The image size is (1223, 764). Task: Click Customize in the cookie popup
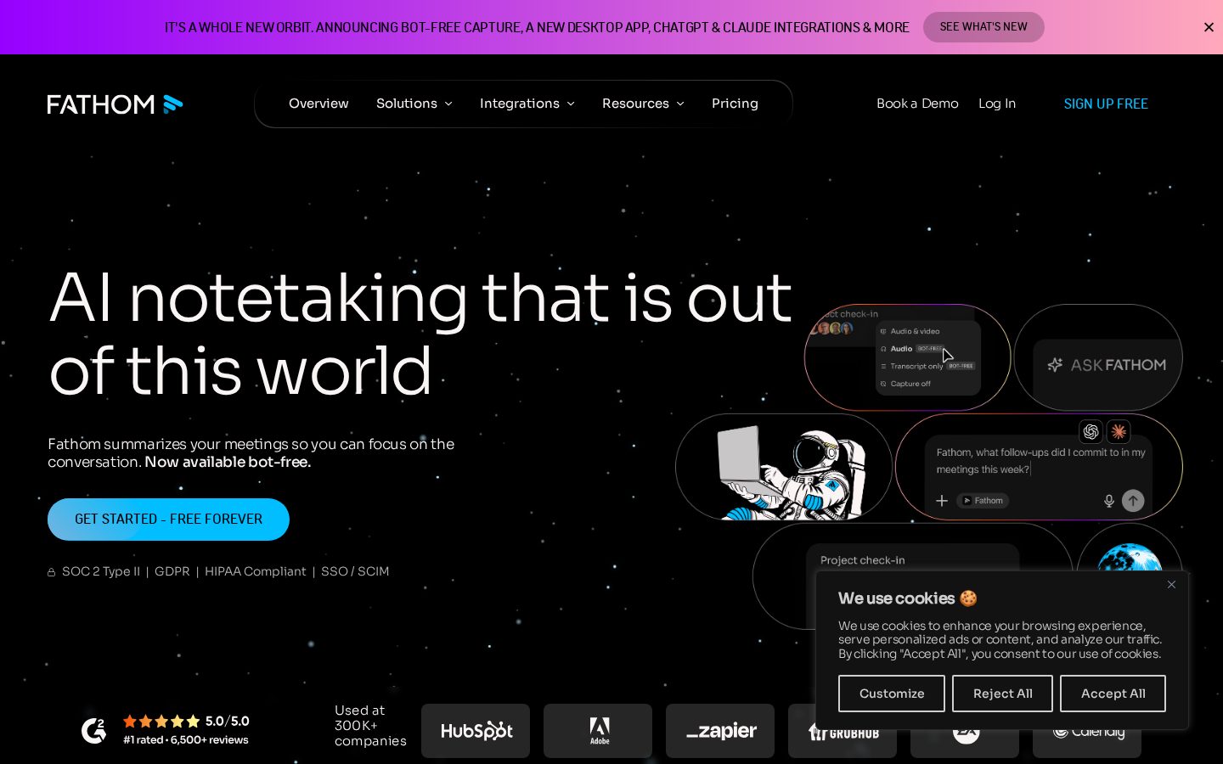tap(892, 694)
